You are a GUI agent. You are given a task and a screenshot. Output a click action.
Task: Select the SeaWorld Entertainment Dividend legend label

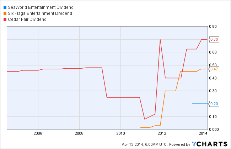[x=36, y=8]
